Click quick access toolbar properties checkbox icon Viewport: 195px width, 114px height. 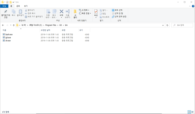click(x=7, y=2)
